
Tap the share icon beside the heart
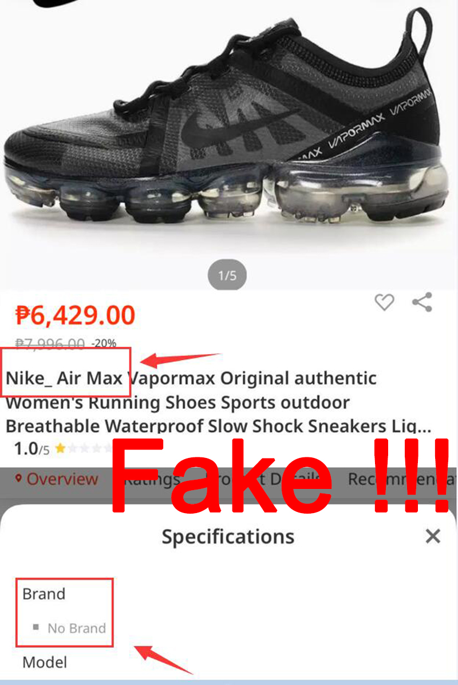click(423, 302)
